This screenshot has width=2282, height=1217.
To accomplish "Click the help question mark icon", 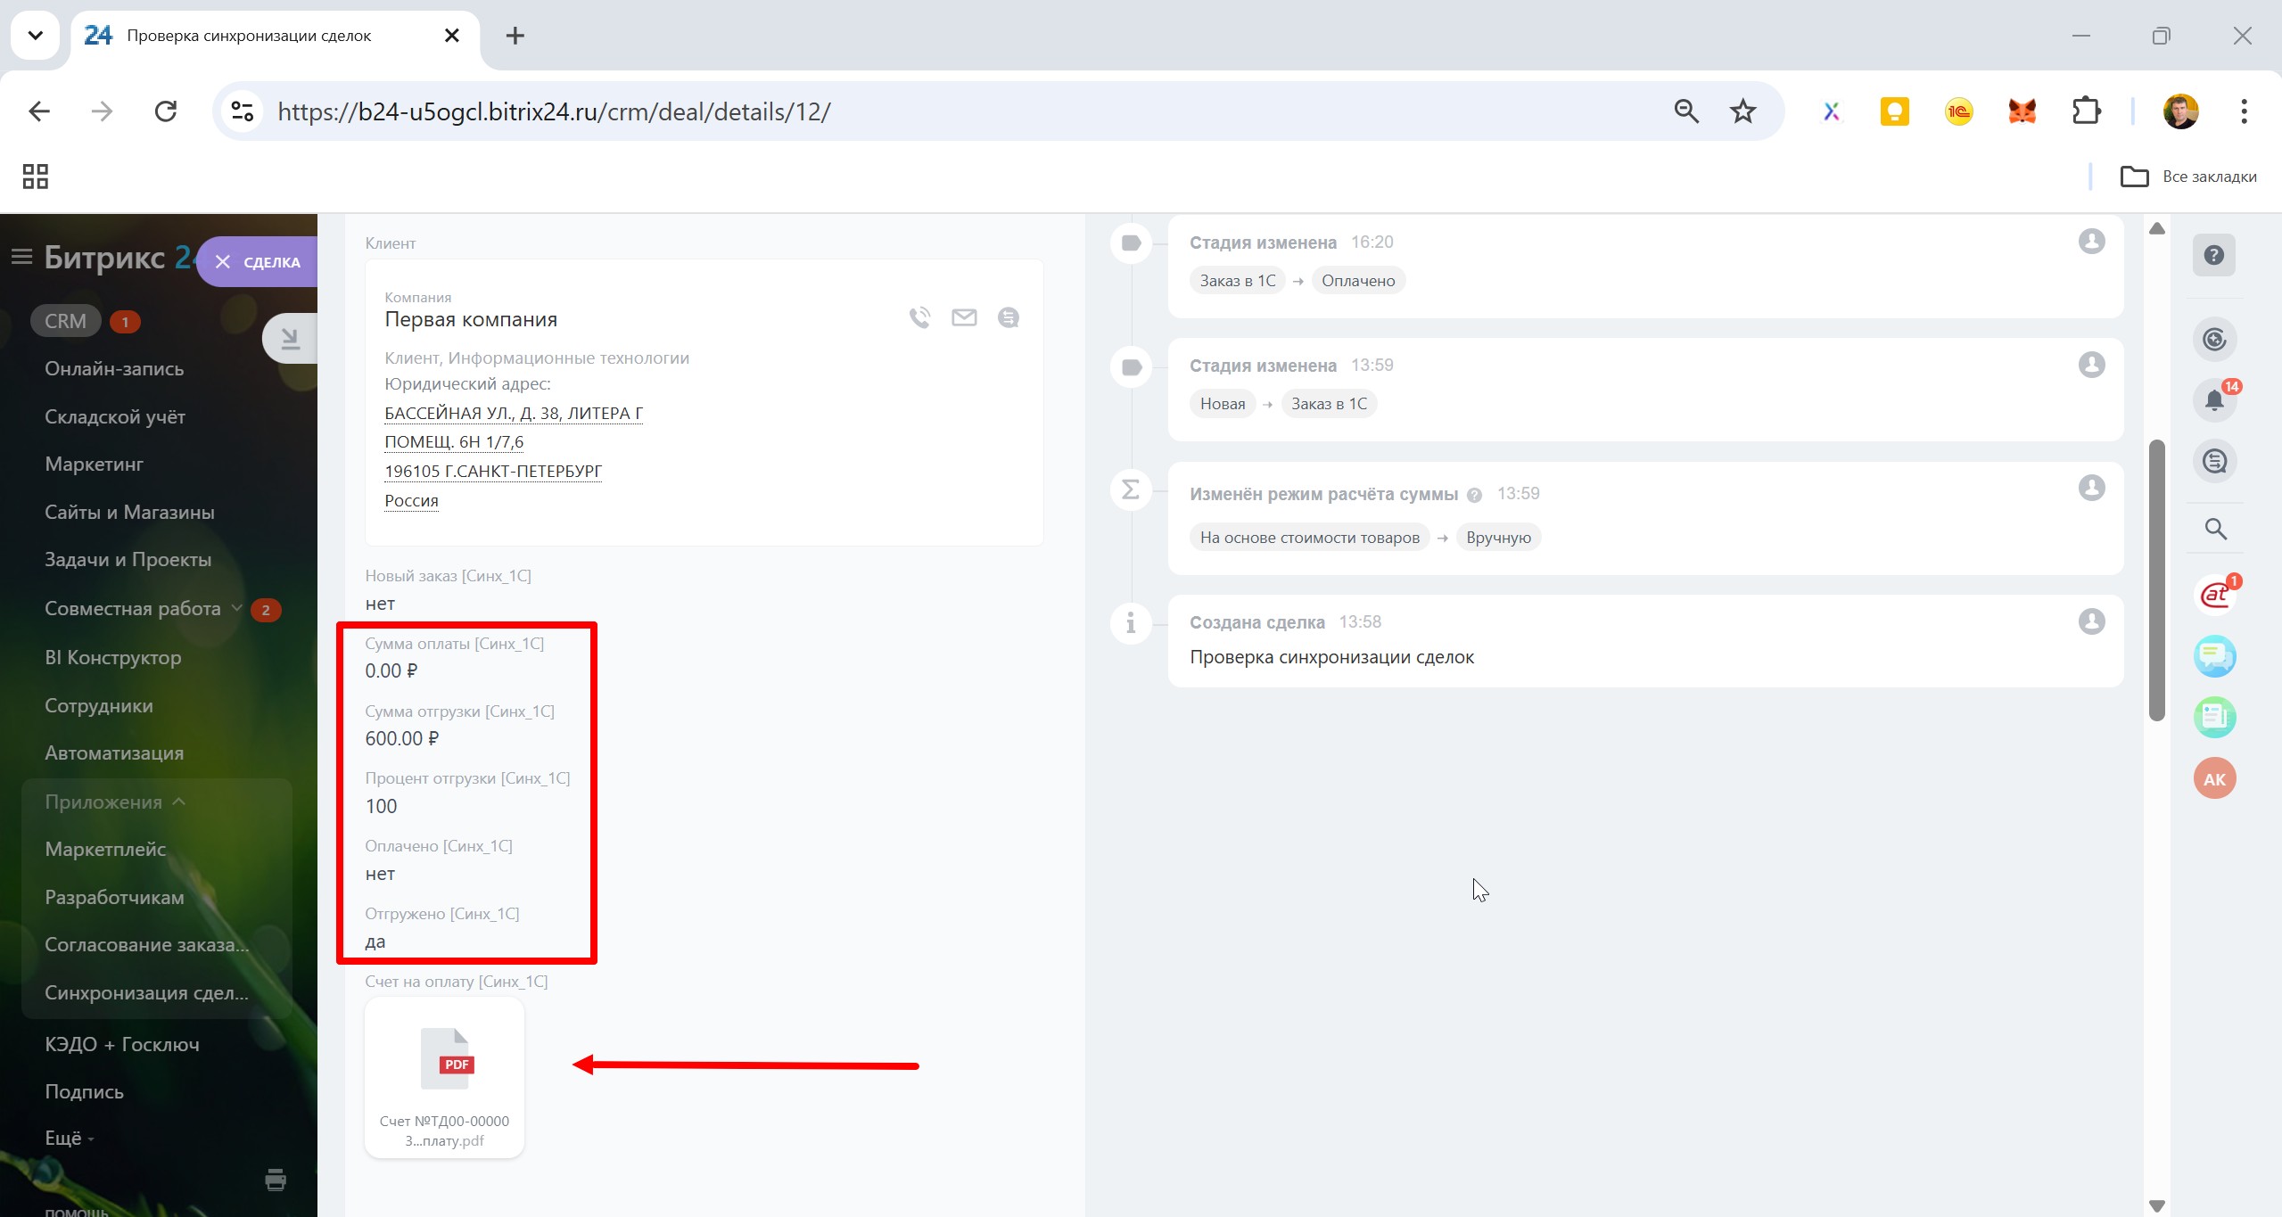I will tap(2213, 256).
